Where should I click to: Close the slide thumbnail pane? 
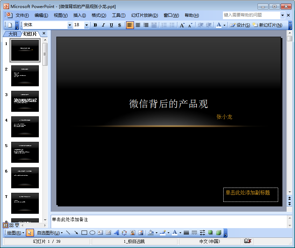[44, 34]
